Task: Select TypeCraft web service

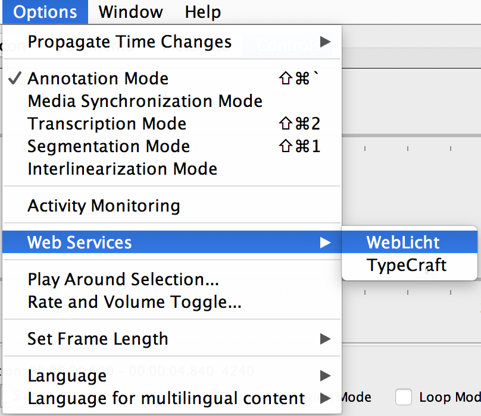Action: pos(409,265)
